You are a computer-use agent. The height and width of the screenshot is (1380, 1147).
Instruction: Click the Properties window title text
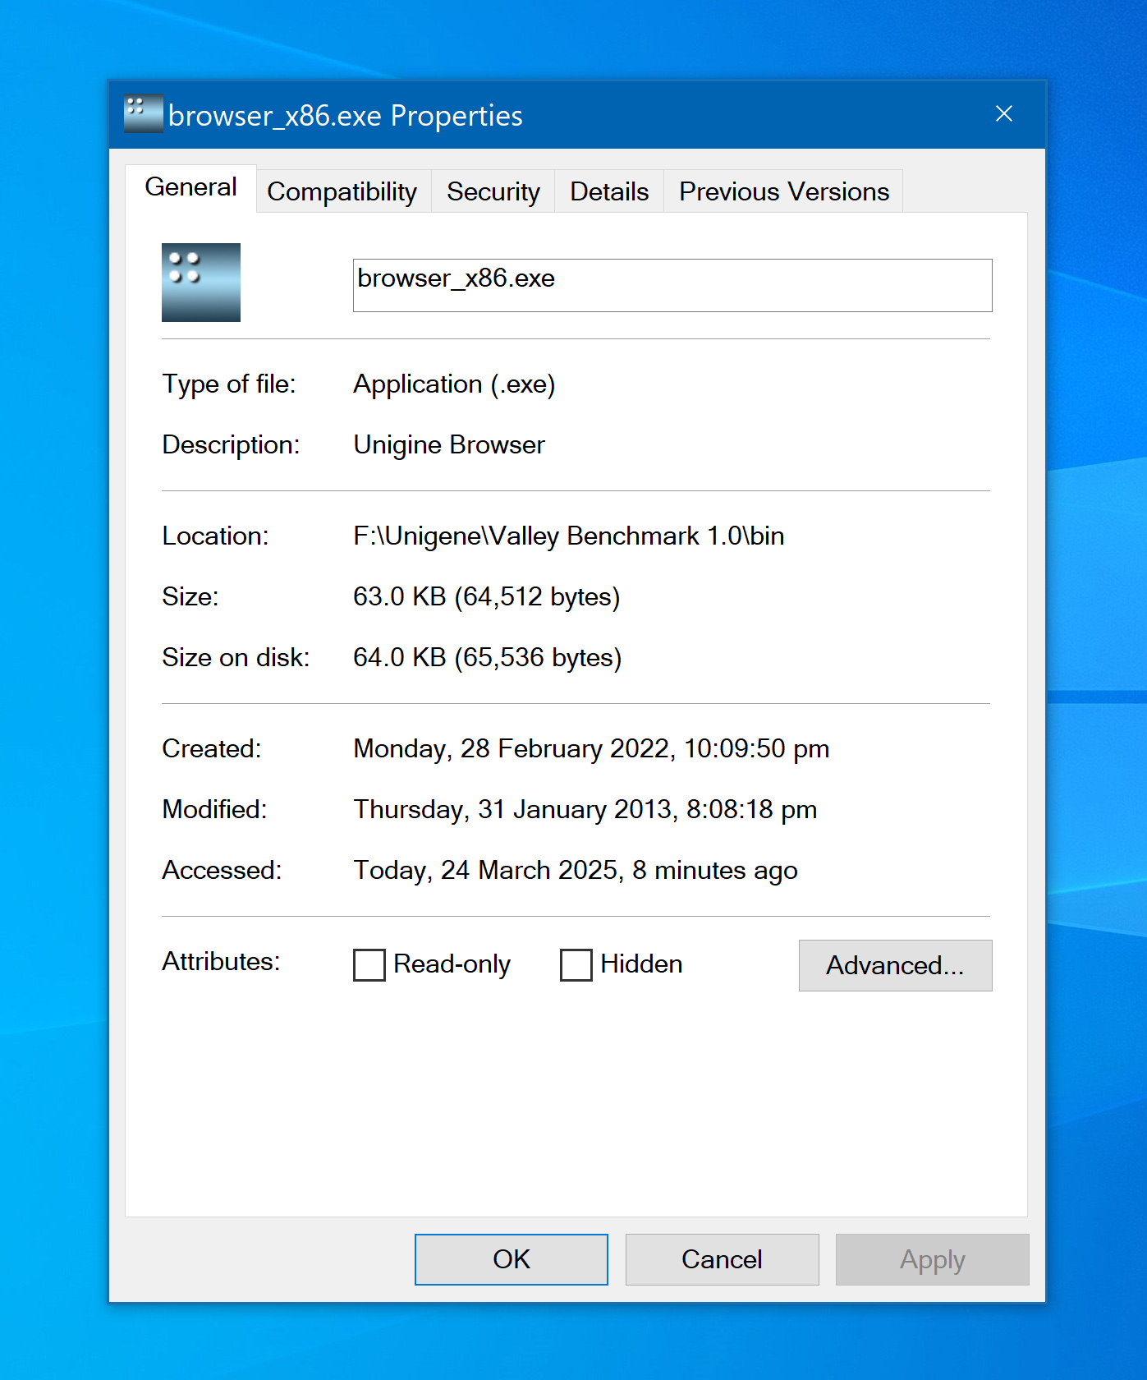pyautogui.click(x=345, y=116)
